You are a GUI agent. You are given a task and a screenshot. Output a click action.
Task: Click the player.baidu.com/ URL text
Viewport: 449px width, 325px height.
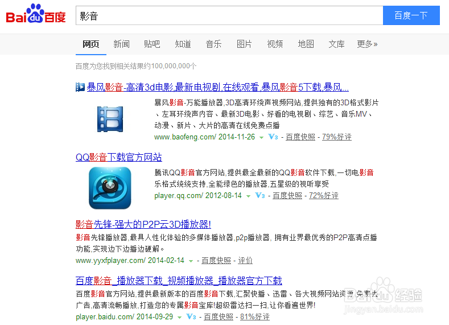105,316
